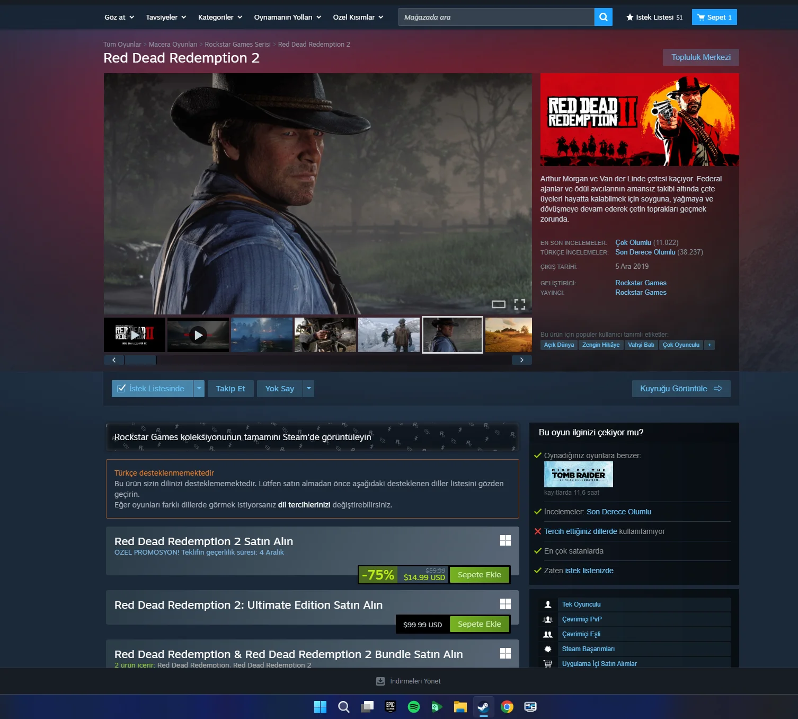The image size is (798, 719).
Task: Open the Çok Oyunculu tag
Action: 681,345
